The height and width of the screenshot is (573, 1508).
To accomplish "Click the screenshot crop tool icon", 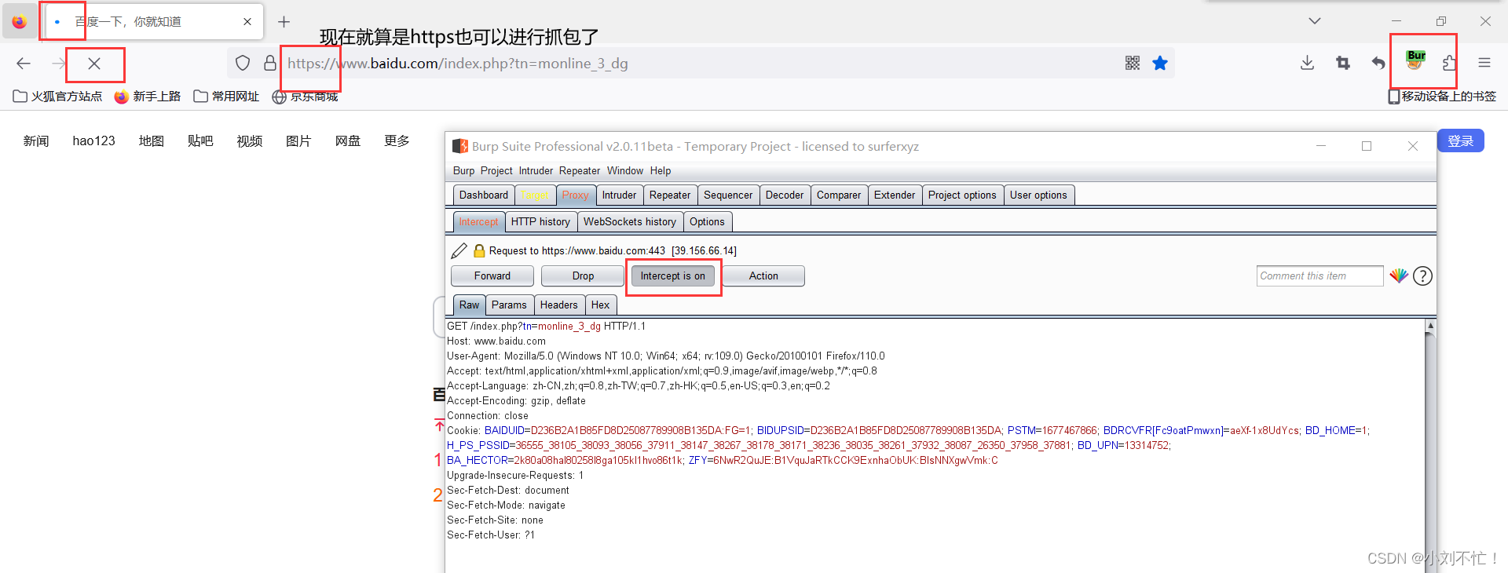I will (x=1343, y=63).
